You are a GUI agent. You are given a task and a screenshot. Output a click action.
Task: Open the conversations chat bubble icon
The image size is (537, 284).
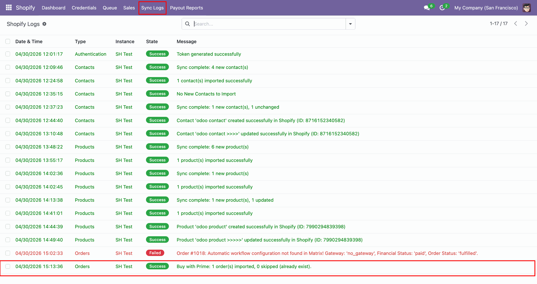coord(427,8)
